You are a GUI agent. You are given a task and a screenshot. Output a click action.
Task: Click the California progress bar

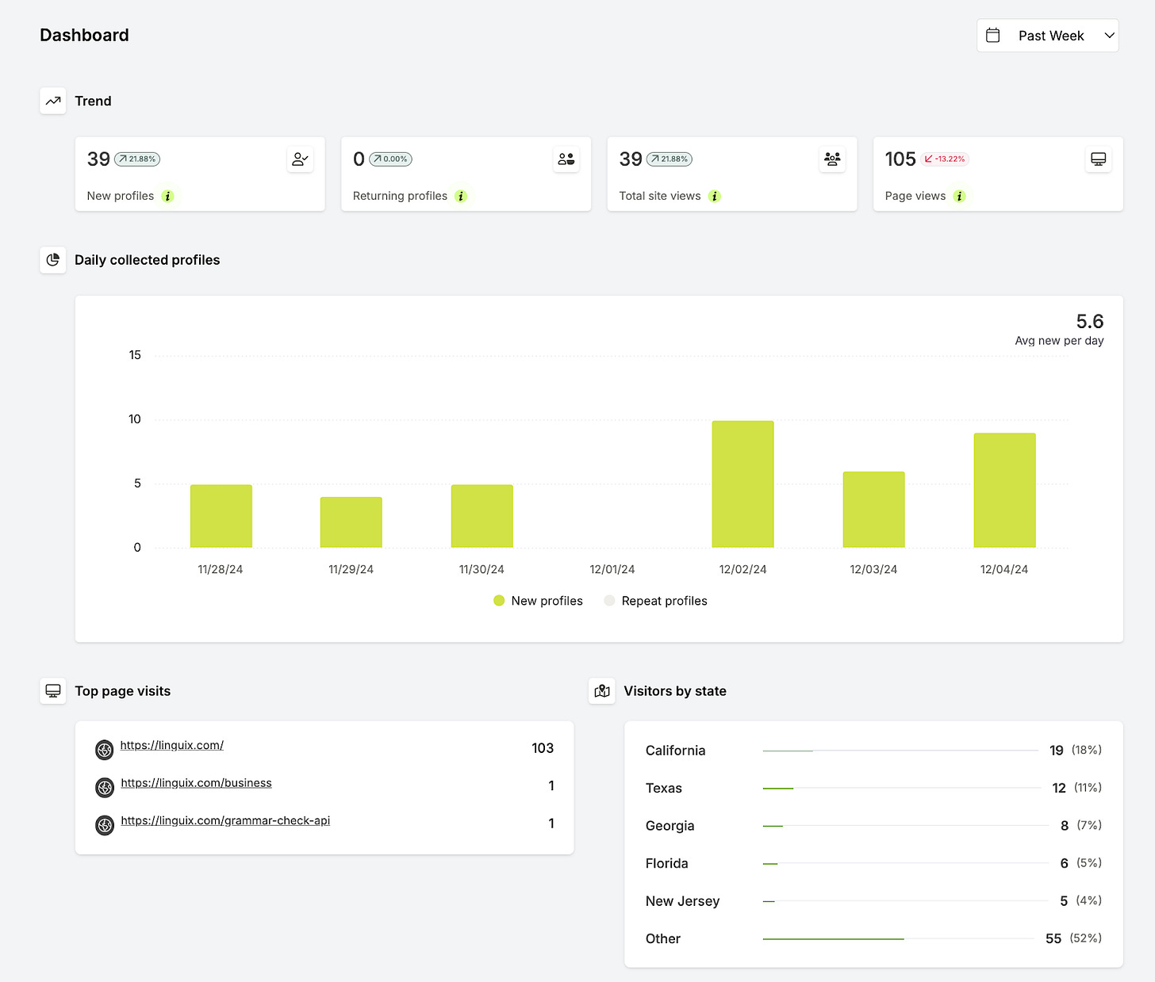coord(900,751)
